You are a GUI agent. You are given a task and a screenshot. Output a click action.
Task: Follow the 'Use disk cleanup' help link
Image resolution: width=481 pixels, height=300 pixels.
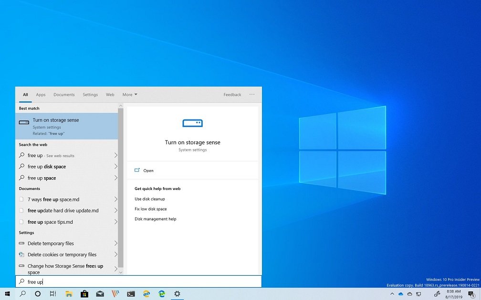pyautogui.click(x=149, y=199)
